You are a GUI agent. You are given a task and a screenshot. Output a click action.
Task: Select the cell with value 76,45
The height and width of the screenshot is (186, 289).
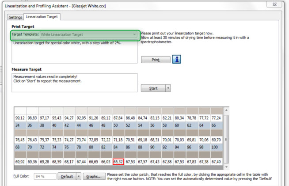click(20, 140)
